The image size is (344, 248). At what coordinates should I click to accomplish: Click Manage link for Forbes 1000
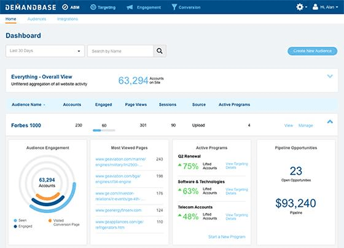(x=306, y=126)
